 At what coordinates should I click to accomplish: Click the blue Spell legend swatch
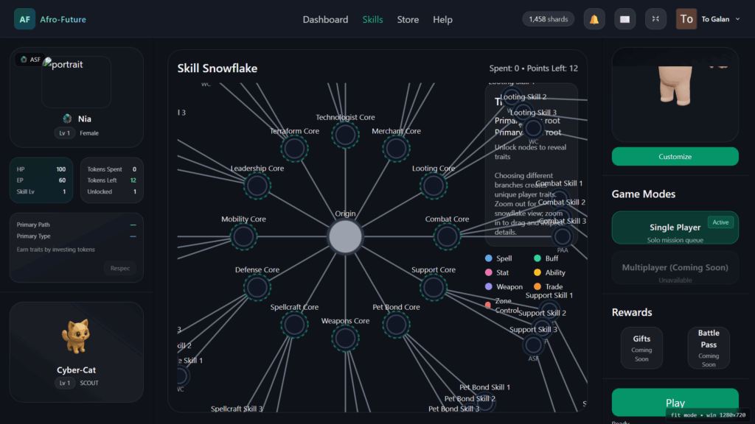tap(488, 258)
